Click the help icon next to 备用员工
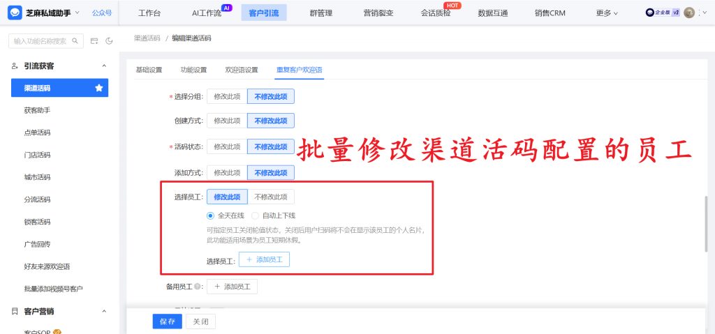Screen dimensions: 715x334 tap(196, 287)
